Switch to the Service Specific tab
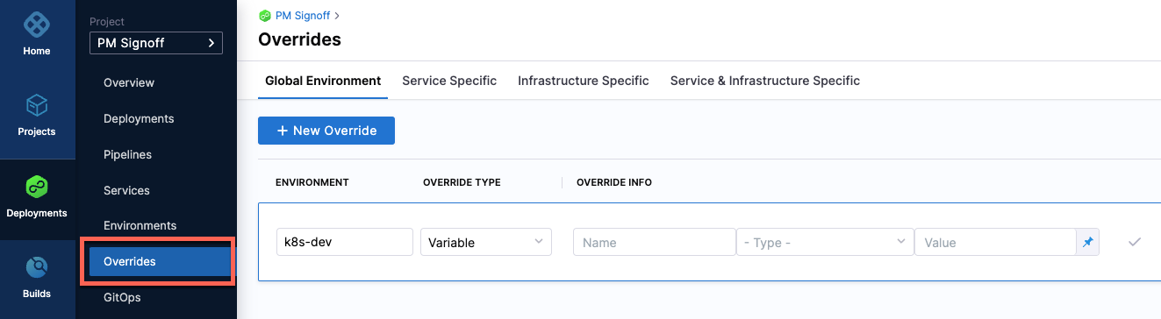1161x319 pixels. [449, 81]
